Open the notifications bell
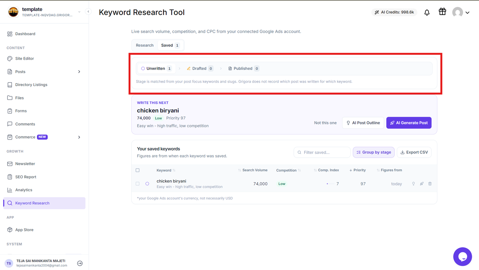This screenshot has width=479, height=270. [x=427, y=13]
